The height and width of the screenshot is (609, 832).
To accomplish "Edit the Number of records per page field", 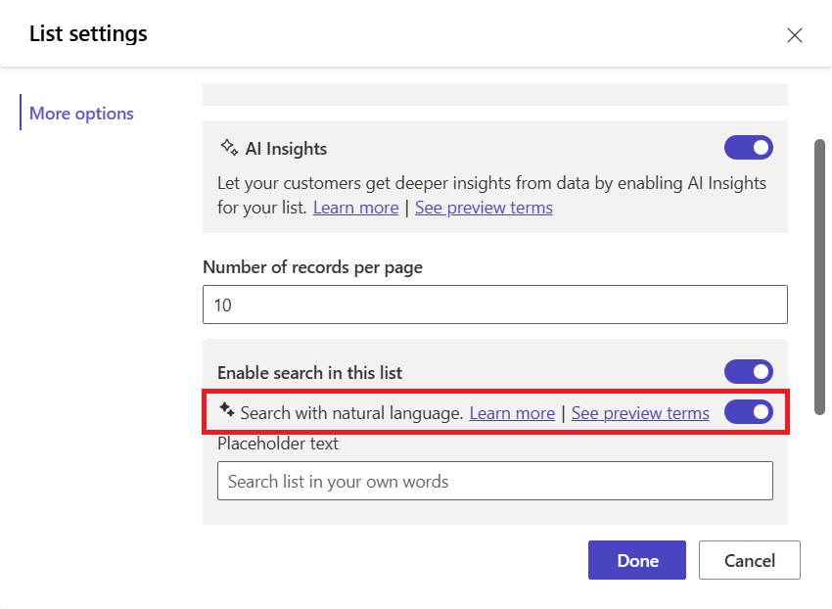I will tap(494, 304).
